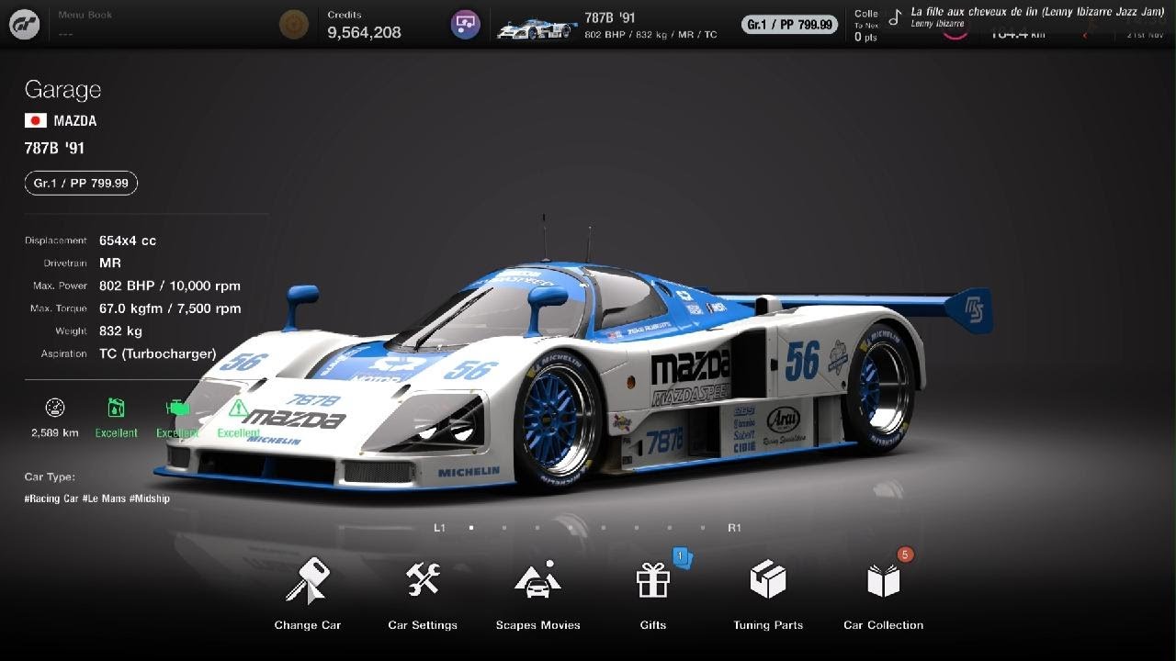Click the Car Settings label
Screen dimensions: 1176x661
423,625
